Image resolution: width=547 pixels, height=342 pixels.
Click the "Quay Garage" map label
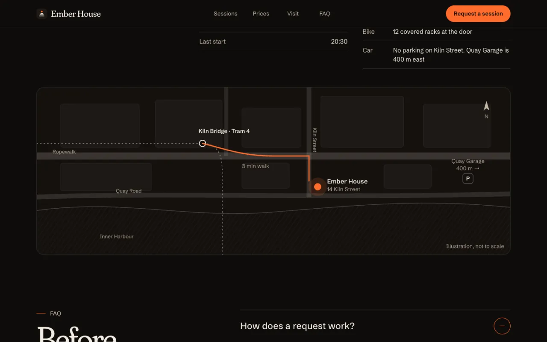point(468,161)
